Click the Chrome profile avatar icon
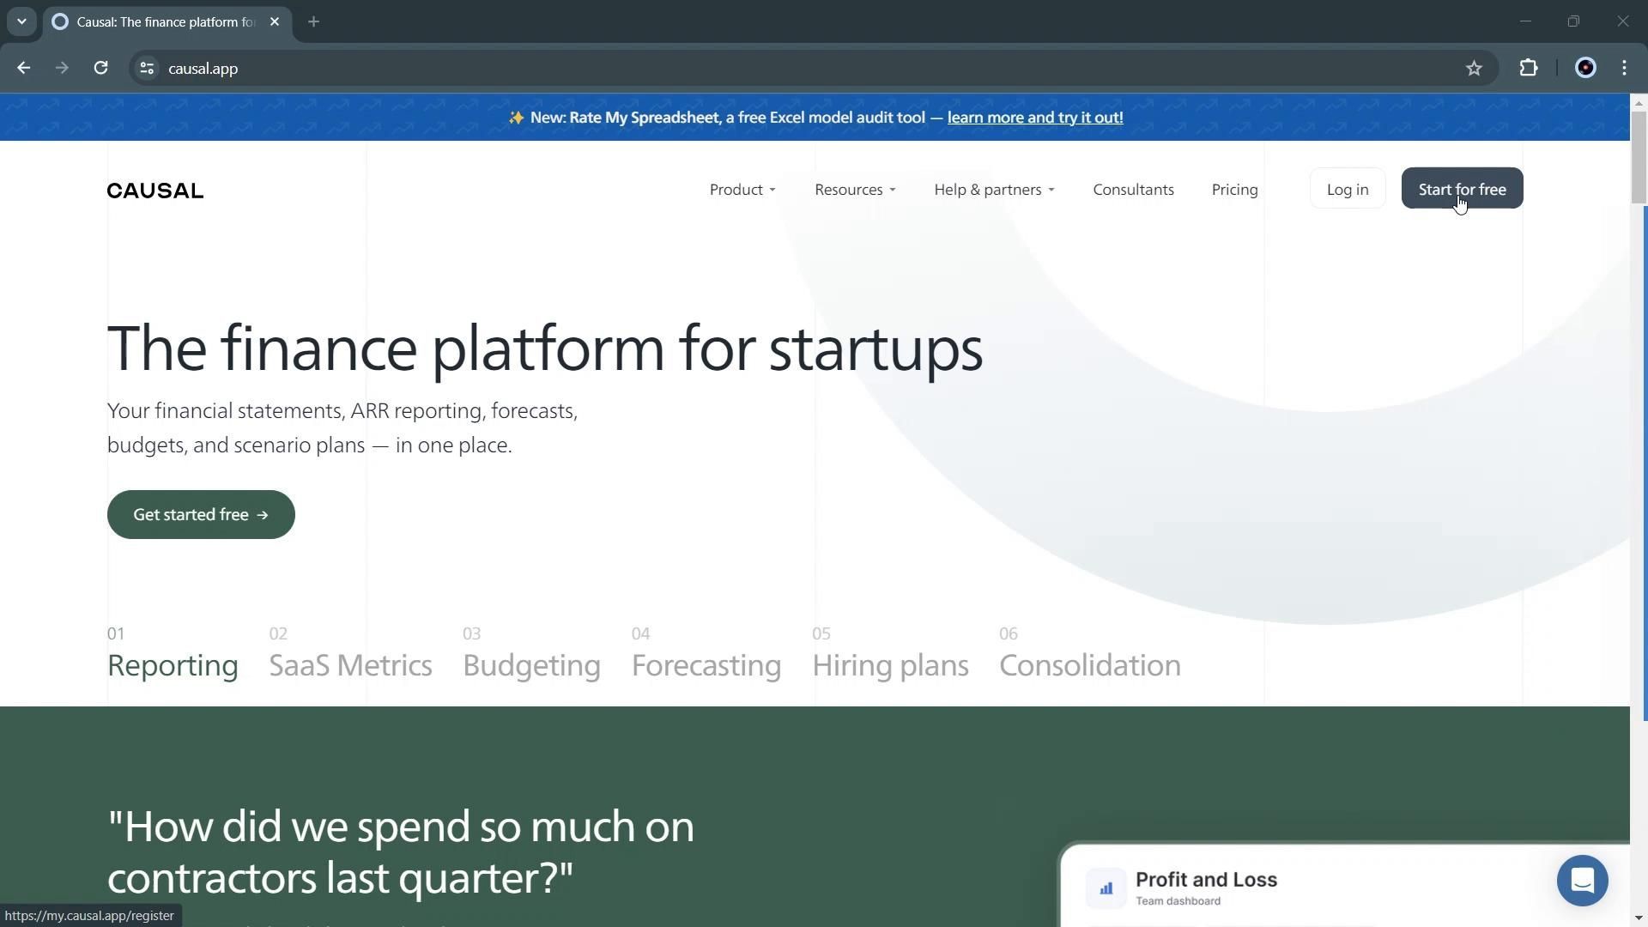 click(x=1585, y=69)
